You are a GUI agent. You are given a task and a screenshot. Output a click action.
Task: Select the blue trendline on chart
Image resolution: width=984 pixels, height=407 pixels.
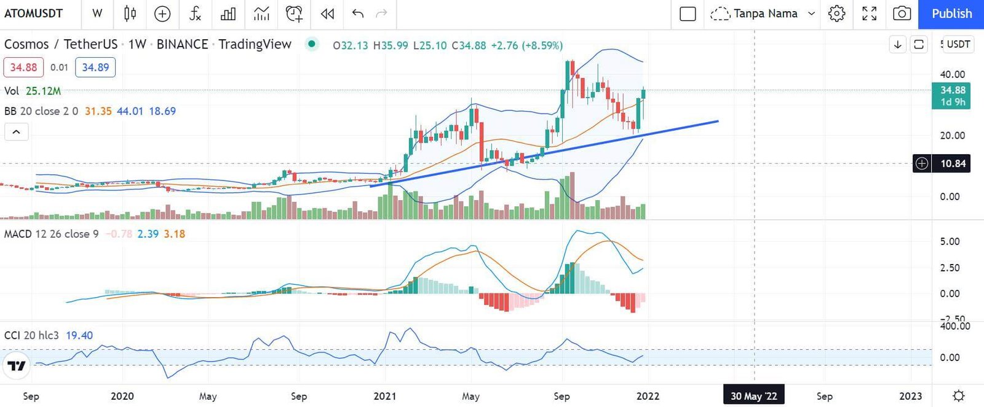tap(544, 152)
